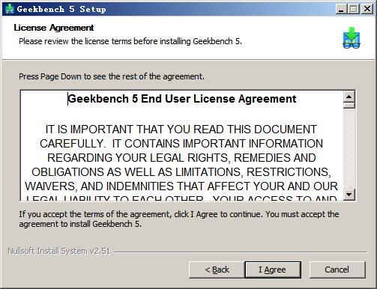Click the End User License Agreement heading

[x=182, y=99]
